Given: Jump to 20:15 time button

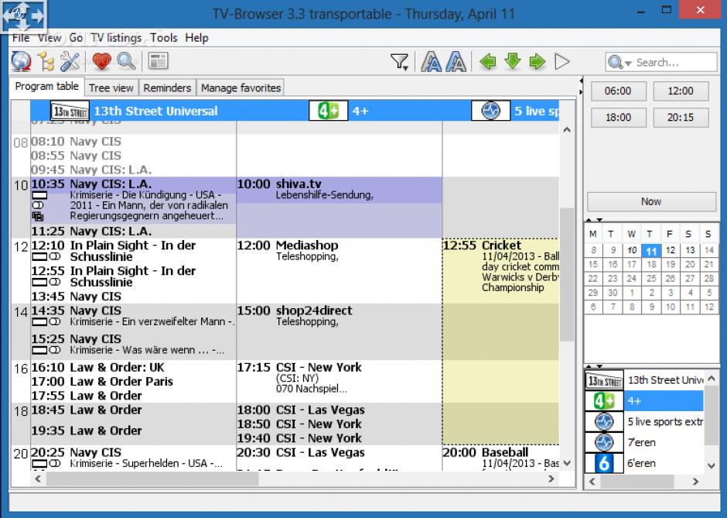Looking at the screenshot, I should coord(681,118).
